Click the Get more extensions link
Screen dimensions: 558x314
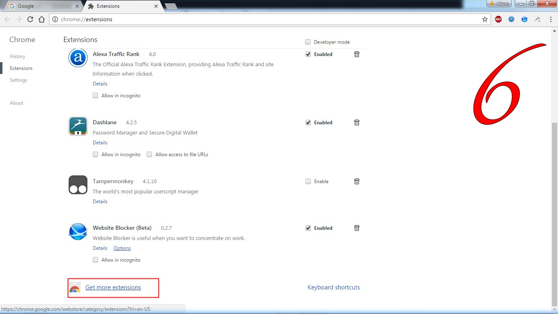coord(113,287)
